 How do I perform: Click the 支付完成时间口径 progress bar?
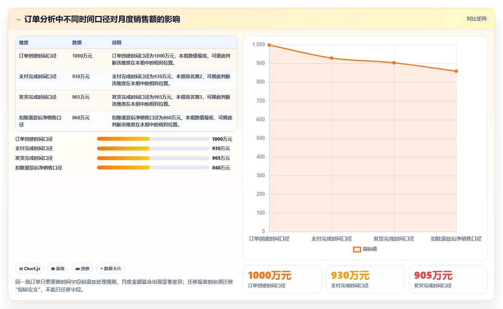click(153, 148)
